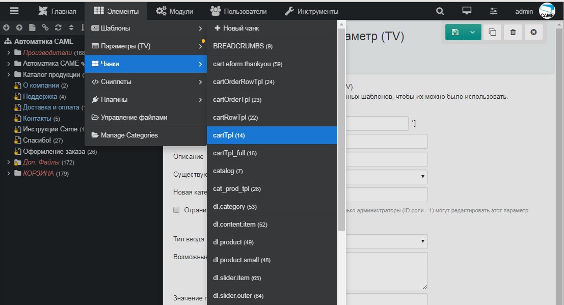
Task: Expand the Доп. Файлы tree node
Action: click(x=9, y=162)
